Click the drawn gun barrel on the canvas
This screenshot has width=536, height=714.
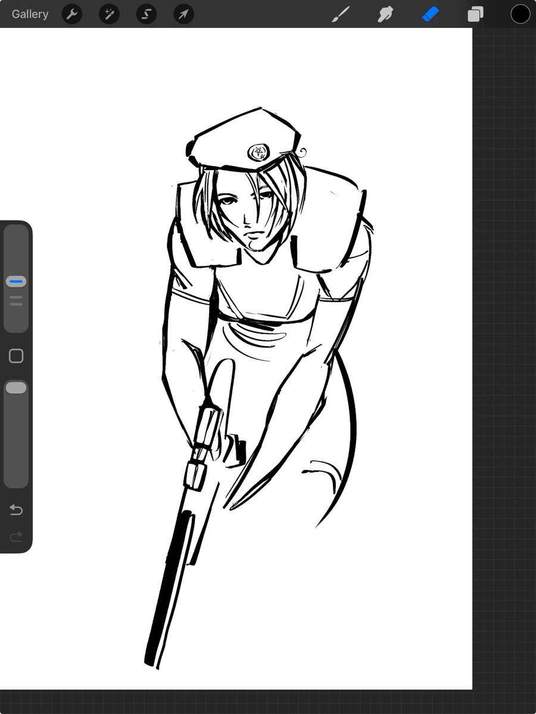(x=170, y=589)
